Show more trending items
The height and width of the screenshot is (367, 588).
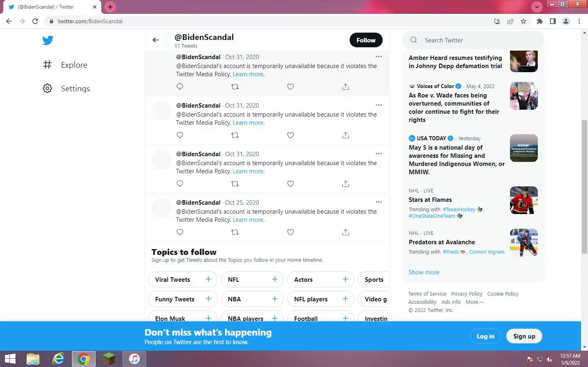[x=424, y=272]
